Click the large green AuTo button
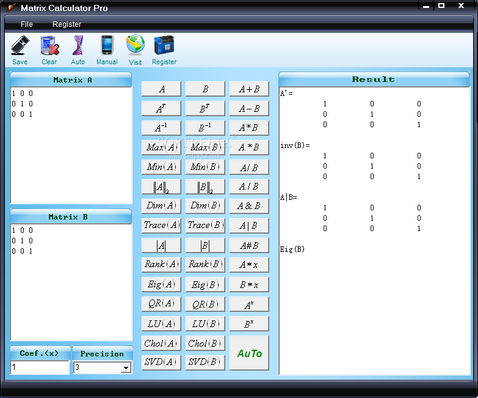 pyautogui.click(x=249, y=353)
